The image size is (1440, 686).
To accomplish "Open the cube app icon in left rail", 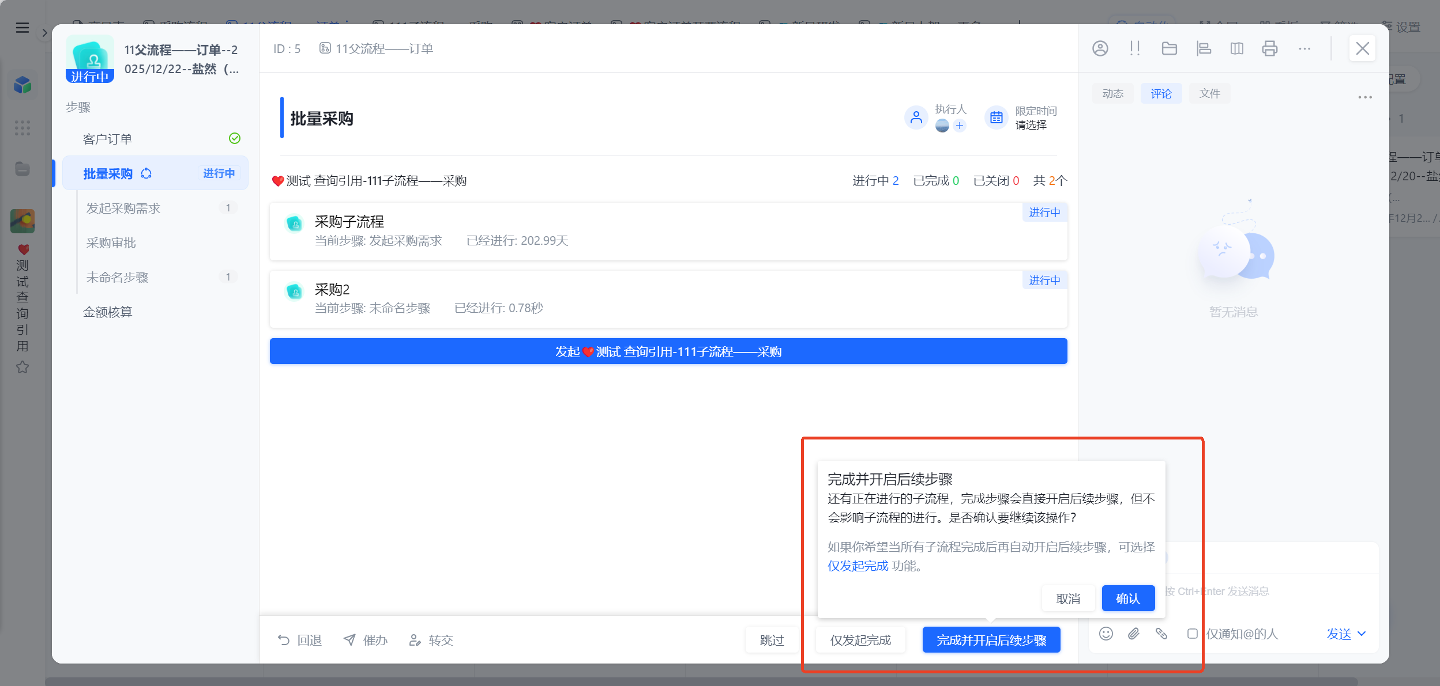I will click(22, 85).
